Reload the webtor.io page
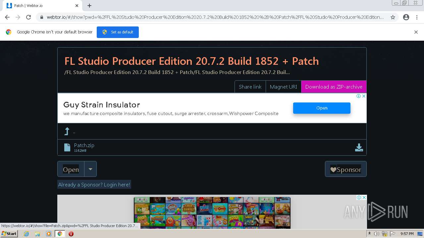The image size is (424, 238). coord(28,17)
